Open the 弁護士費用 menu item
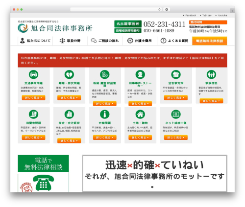 click(x=140, y=41)
